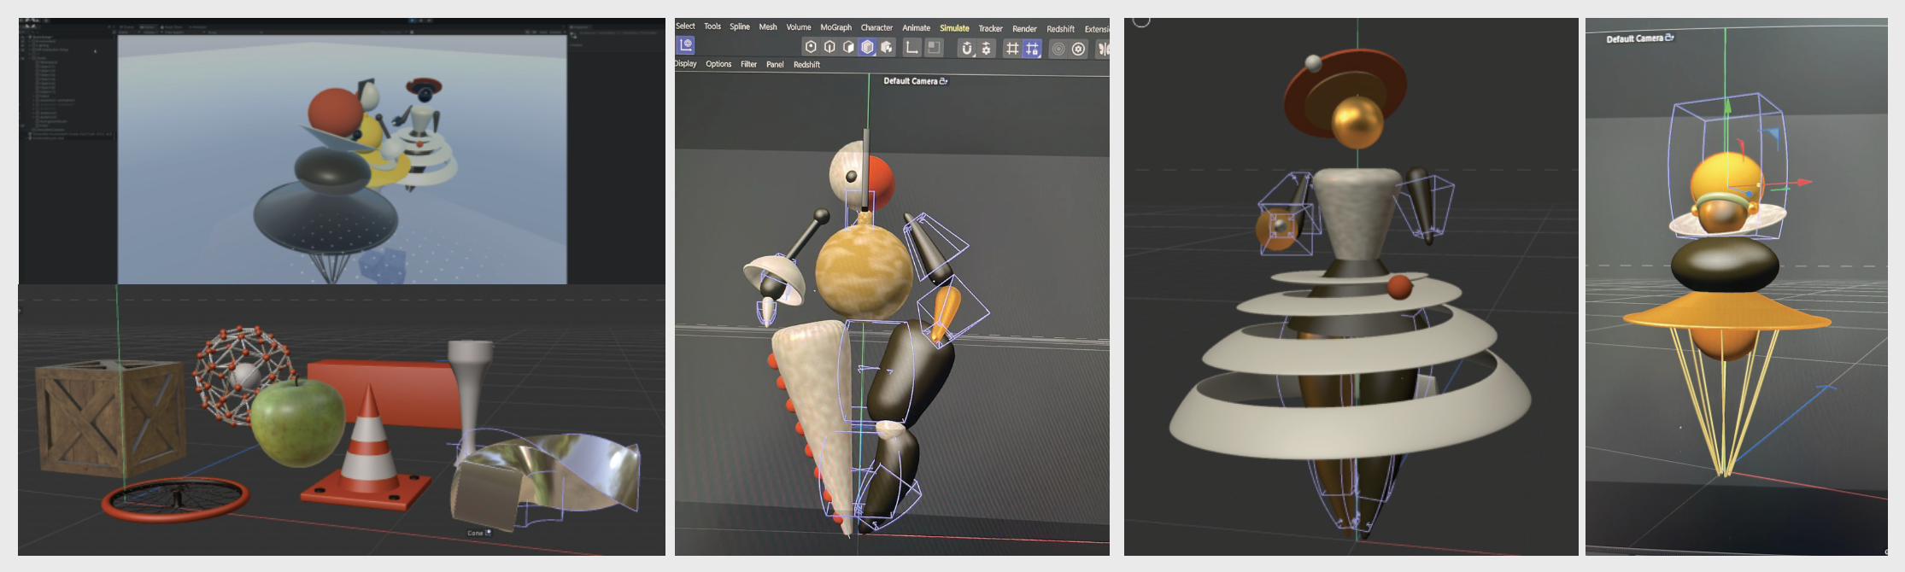Click the Cone label near the twisted metal strip
Viewport: 1905px width, 572px height.
(x=475, y=534)
